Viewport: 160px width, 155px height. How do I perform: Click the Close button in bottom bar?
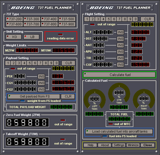pyautogui.click(x=148, y=145)
